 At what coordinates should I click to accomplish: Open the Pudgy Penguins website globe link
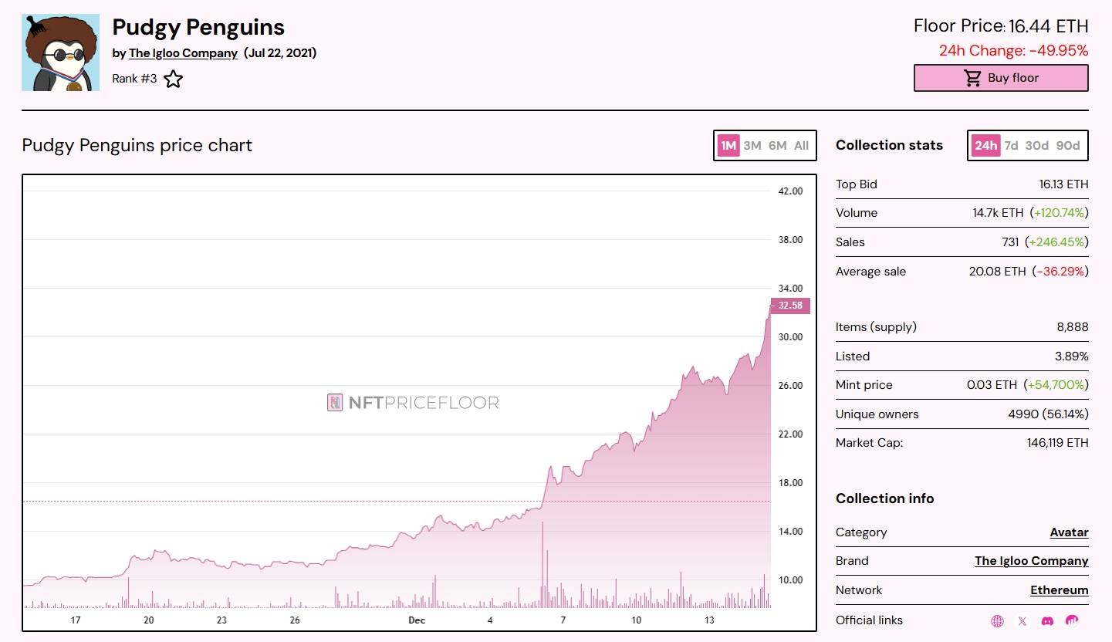coord(997,620)
